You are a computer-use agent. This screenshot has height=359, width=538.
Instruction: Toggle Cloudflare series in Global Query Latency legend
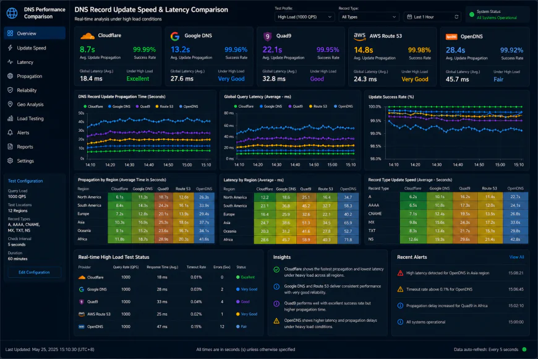point(244,106)
